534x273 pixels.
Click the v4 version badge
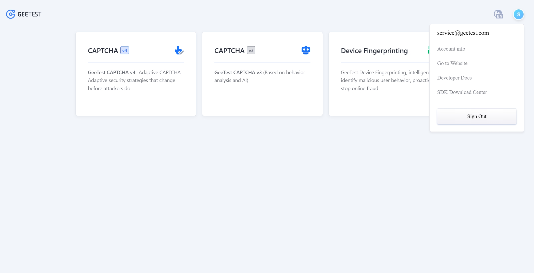(x=124, y=51)
